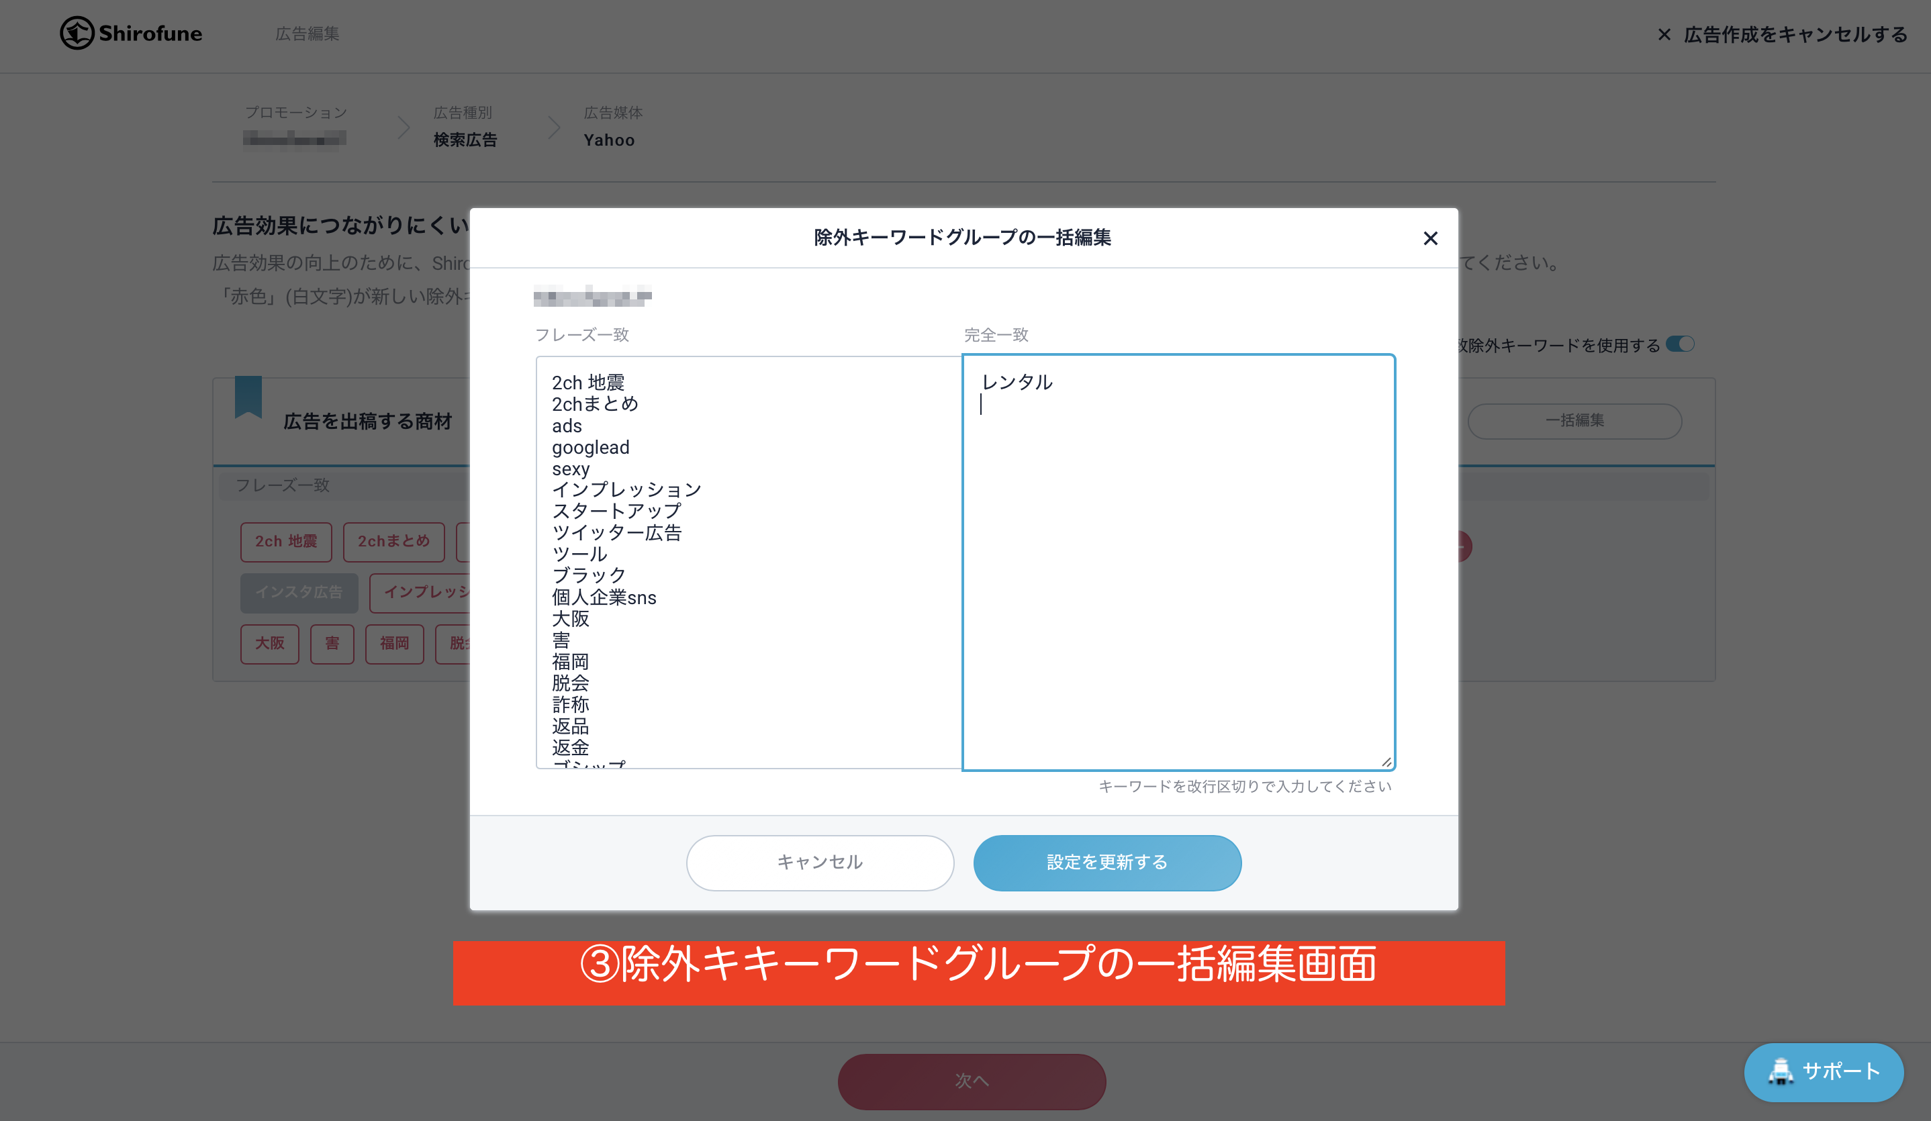Image resolution: width=1931 pixels, height=1121 pixels.
Task: Click the Yahoo breadcrumb step
Action: (609, 140)
